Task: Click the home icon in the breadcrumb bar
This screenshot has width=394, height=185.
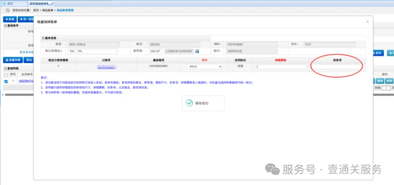Action: [7, 10]
